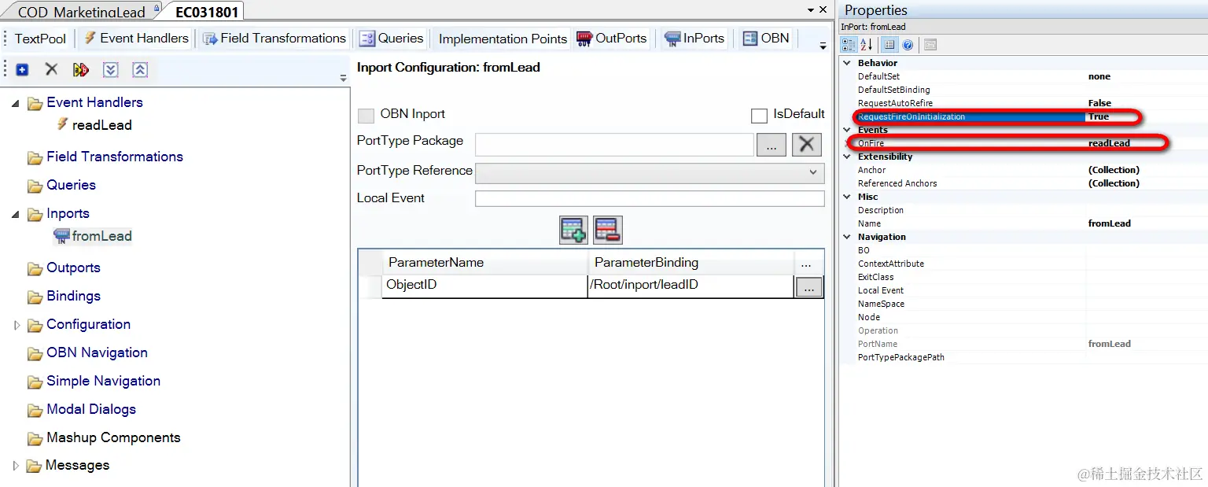The width and height of the screenshot is (1208, 487).
Task: Collapse the Behavior property category
Action: click(847, 63)
